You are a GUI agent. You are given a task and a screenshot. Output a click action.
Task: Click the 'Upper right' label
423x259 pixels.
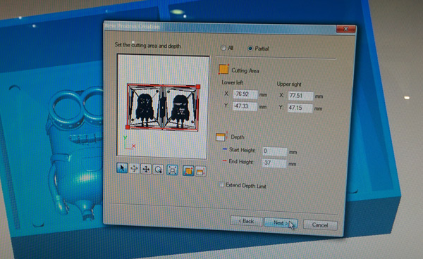pyautogui.click(x=289, y=84)
